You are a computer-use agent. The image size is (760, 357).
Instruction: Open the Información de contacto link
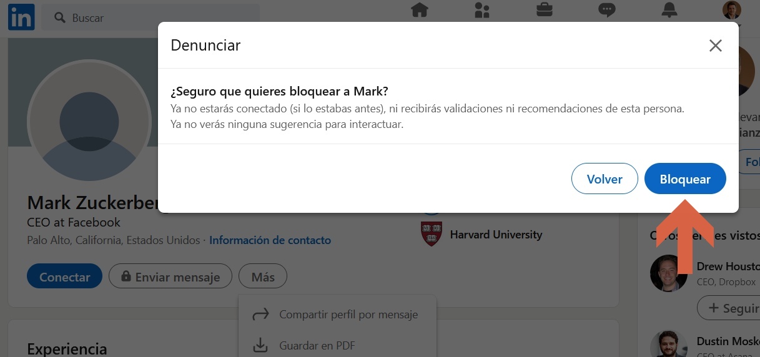270,240
